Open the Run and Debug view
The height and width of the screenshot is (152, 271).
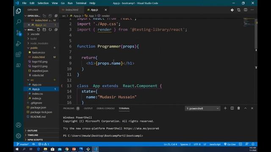coord(18,43)
